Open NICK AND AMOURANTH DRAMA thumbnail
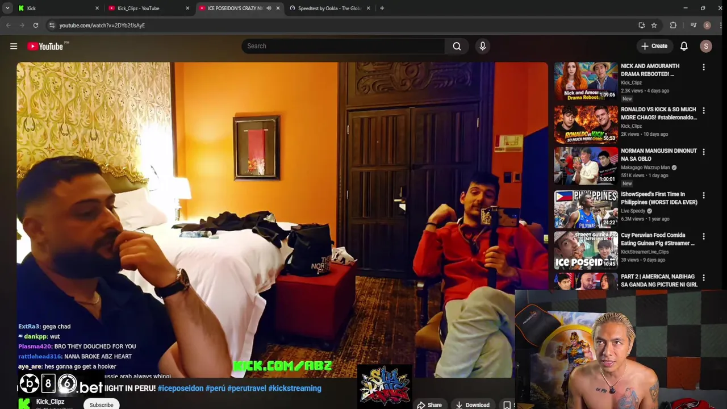Image resolution: width=727 pixels, height=409 pixels. [x=586, y=81]
